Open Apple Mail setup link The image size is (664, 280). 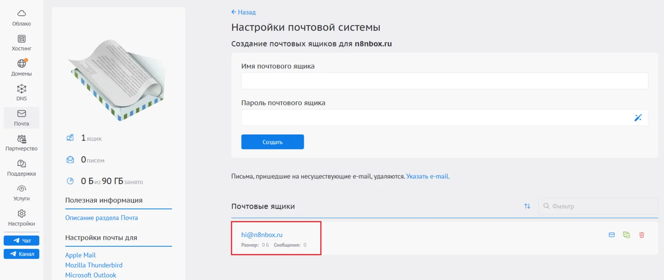pyautogui.click(x=81, y=255)
